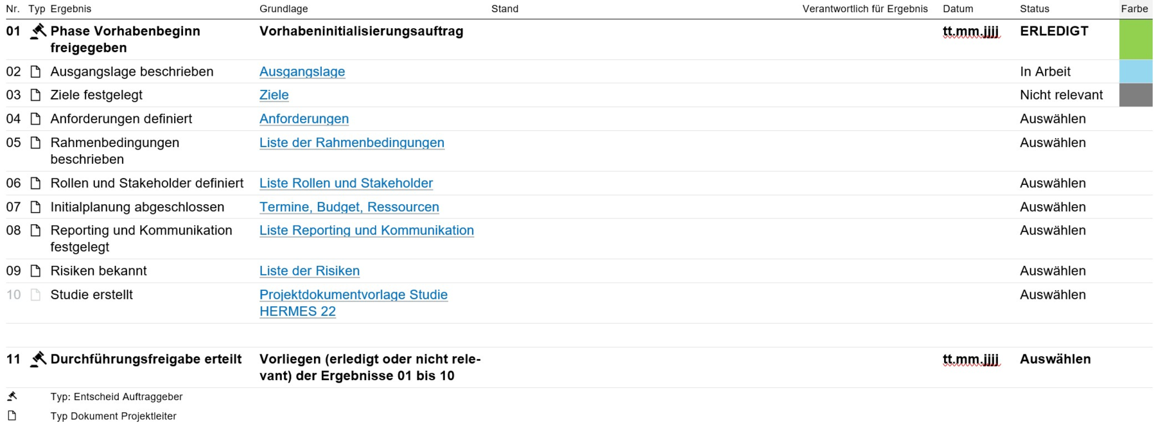Select status Auswählen for Durchführungsfreigabe erteilt

coord(1055,359)
